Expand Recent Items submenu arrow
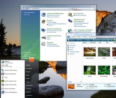Image resolution: width=116 pixels, height=98 pixels. click(37, 85)
